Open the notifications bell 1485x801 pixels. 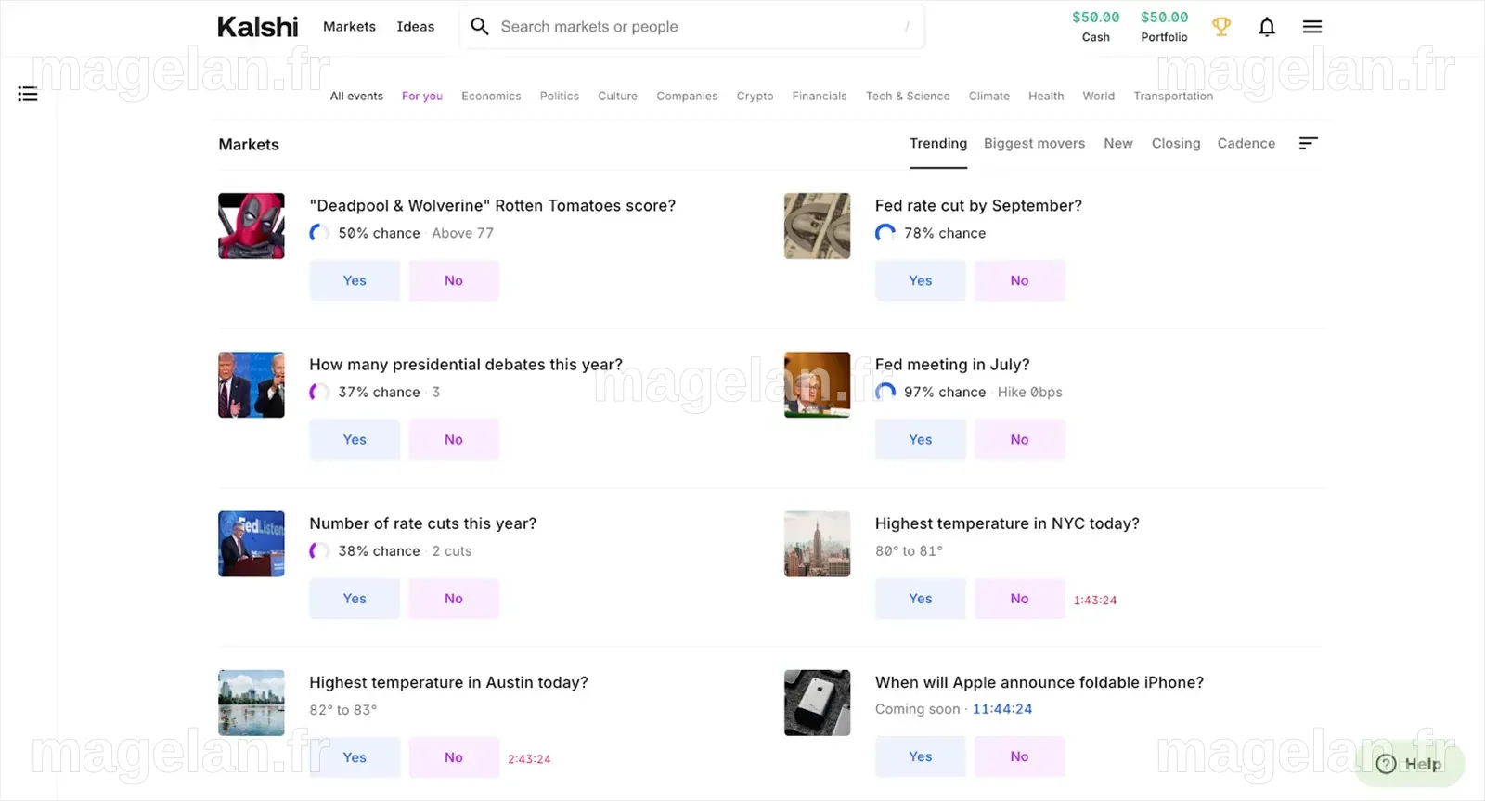click(x=1267, y=27)
